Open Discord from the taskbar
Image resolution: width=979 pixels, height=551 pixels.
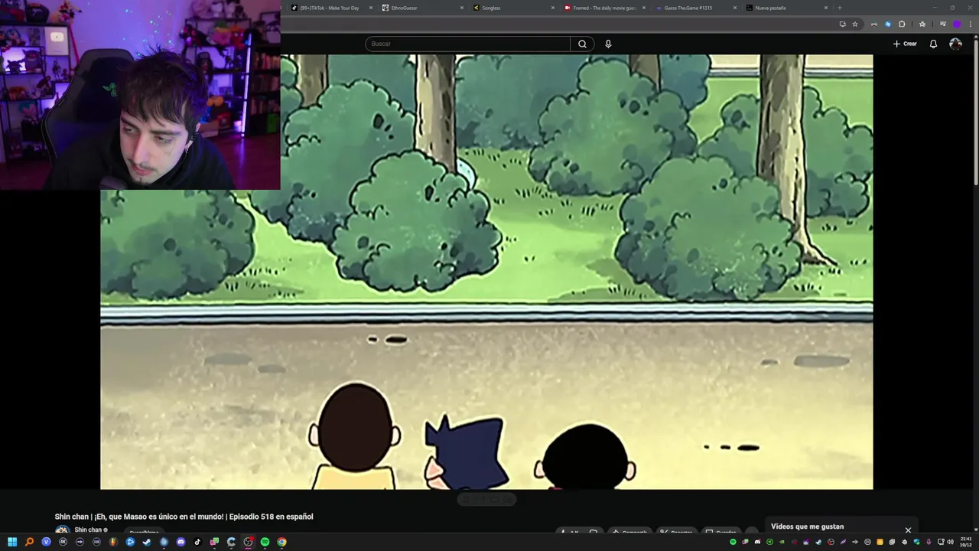coord(181,542)
